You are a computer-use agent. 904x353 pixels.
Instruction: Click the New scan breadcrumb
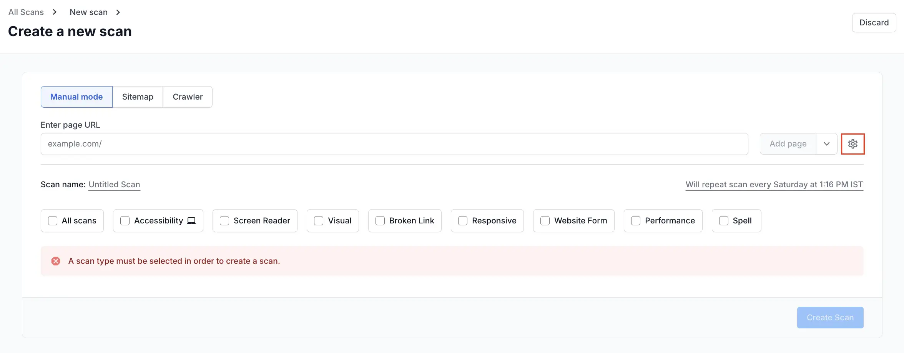point(88,12)
